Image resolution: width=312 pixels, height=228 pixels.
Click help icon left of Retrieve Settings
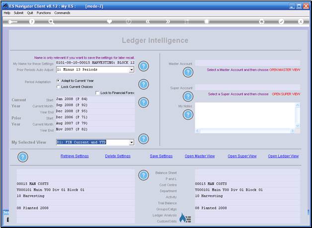pyautogui.click(x=23, y=157)
